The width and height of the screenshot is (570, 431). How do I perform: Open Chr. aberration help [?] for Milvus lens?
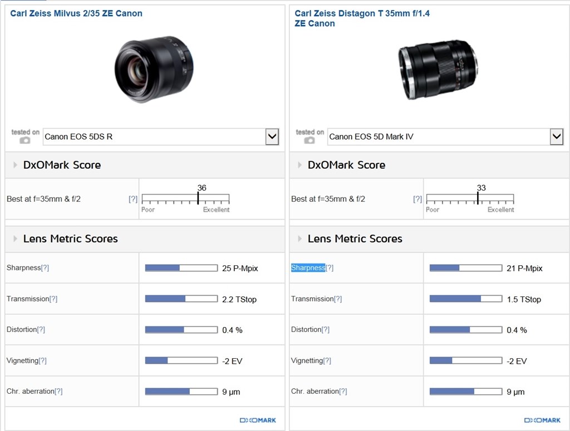[58, 391]
